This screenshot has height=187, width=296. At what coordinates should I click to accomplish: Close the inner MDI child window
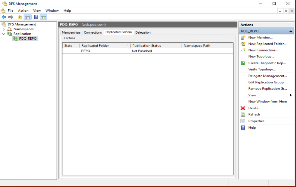(x=292, y=11)
